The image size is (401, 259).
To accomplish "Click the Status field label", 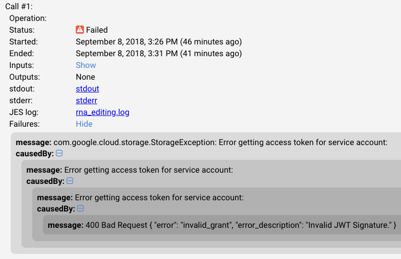I will 22,30.
